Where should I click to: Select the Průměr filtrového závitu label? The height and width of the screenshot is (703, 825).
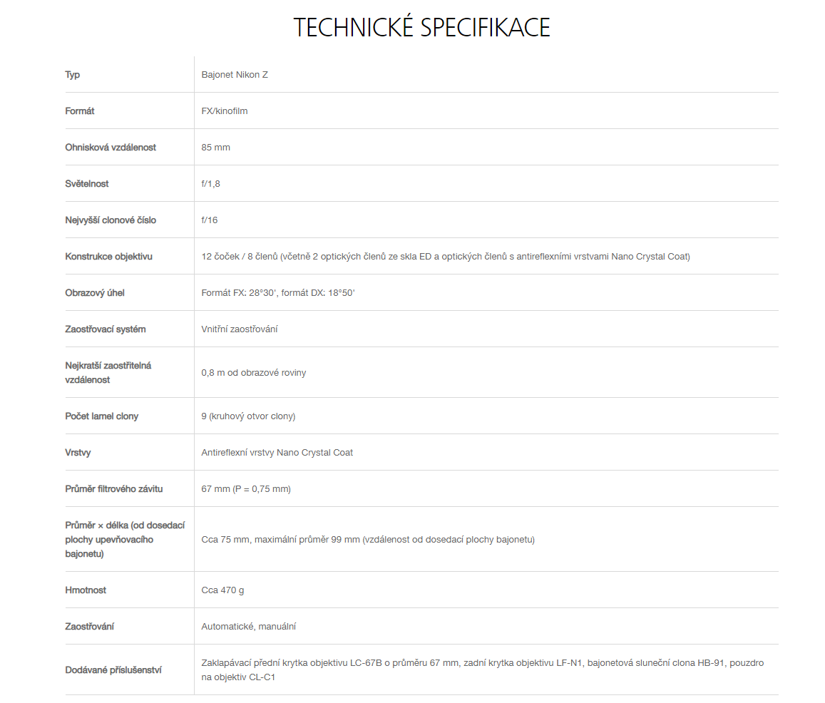114,489
